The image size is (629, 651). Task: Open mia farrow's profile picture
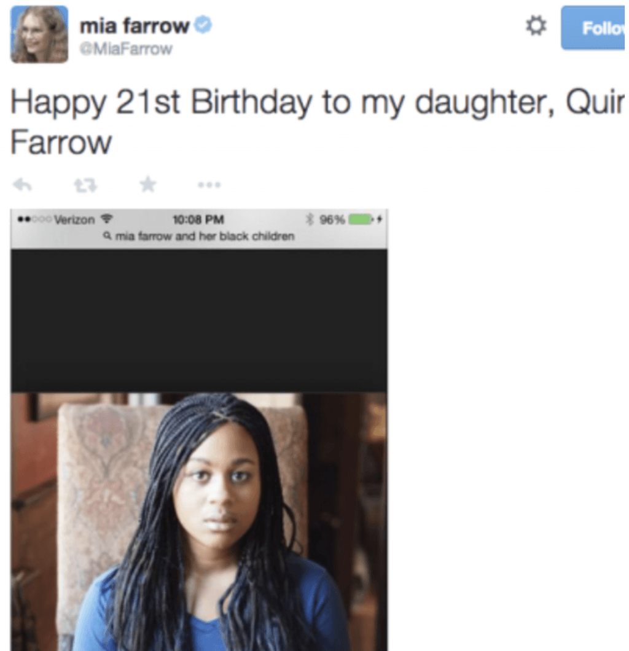click(39, 34)
